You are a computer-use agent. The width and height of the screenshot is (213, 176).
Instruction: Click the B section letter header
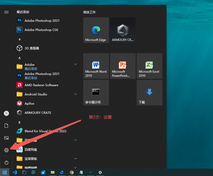(20, 123)
